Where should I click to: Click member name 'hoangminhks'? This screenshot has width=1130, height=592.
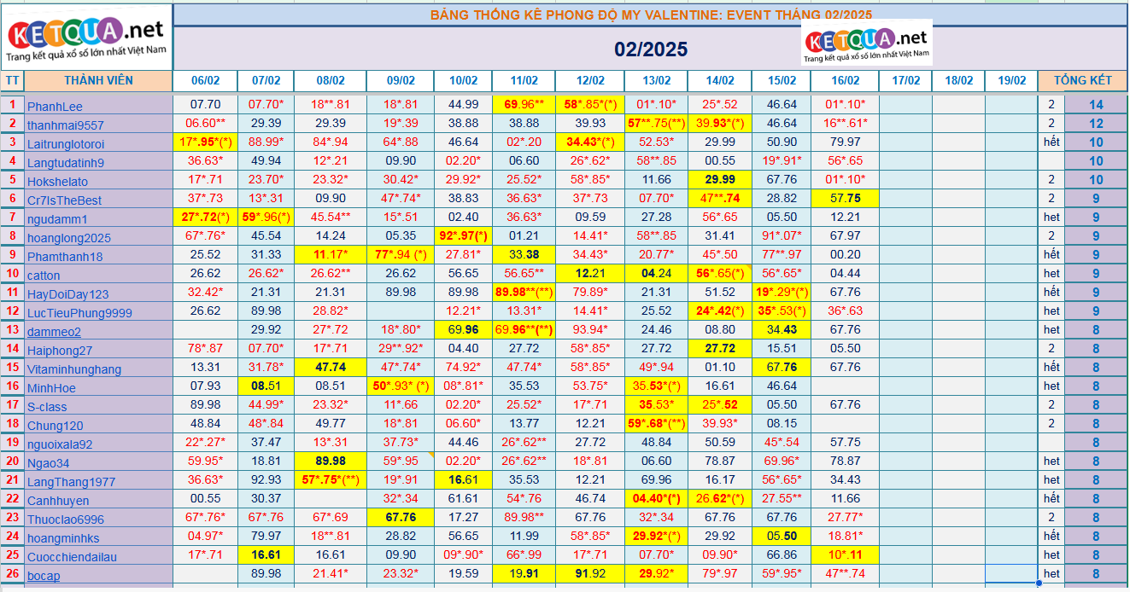(x=63, y=538)
